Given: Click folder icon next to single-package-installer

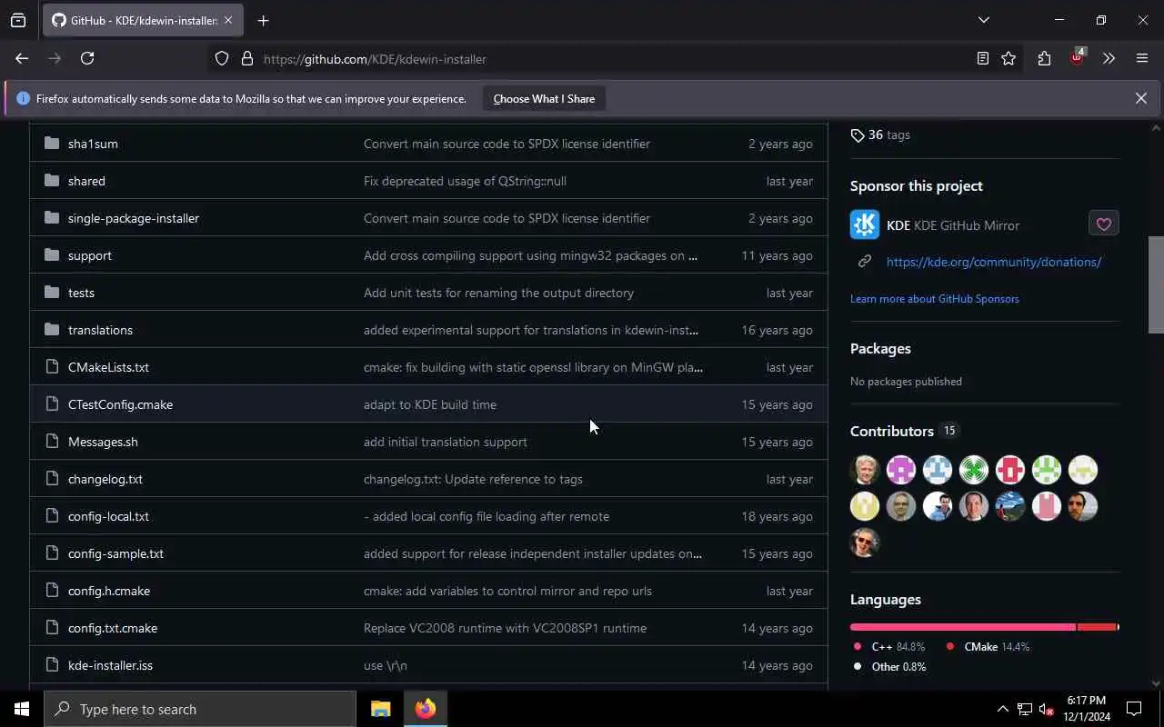Looking at the screenshot, I should (52, 218).
